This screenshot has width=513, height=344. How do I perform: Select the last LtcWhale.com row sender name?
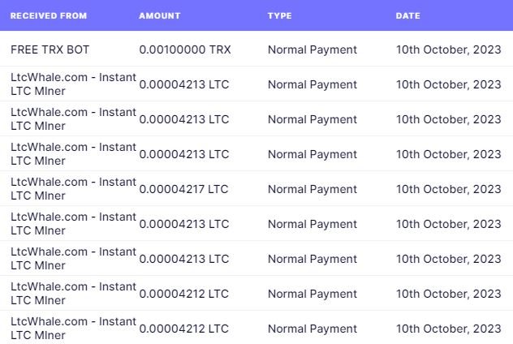click(x=73, y=328)
